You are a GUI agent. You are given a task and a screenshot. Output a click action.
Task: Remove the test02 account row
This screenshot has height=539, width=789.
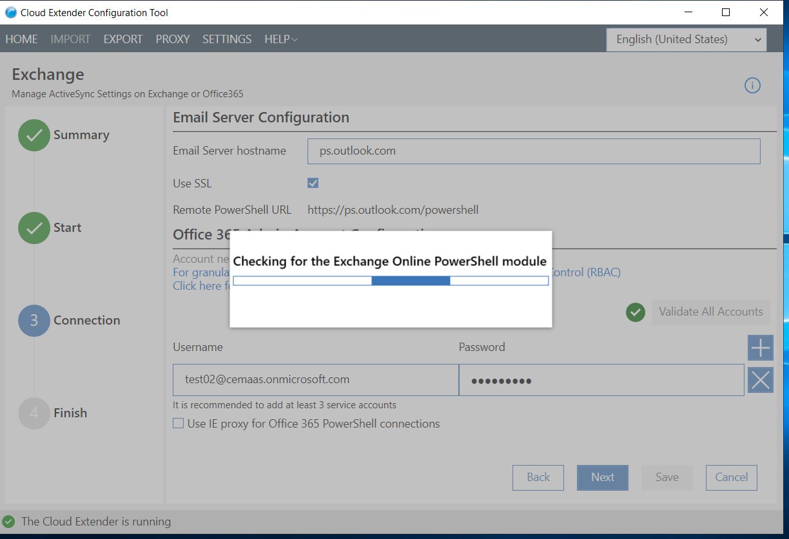(x=760, y=380)
